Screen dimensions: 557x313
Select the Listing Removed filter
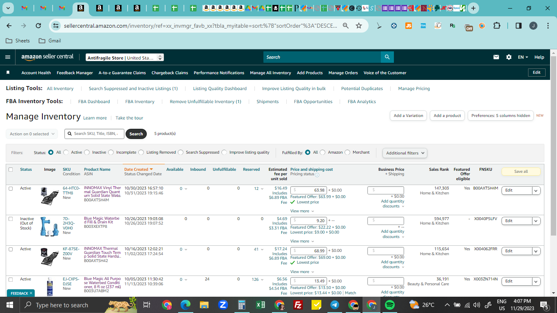coord(141,152)
